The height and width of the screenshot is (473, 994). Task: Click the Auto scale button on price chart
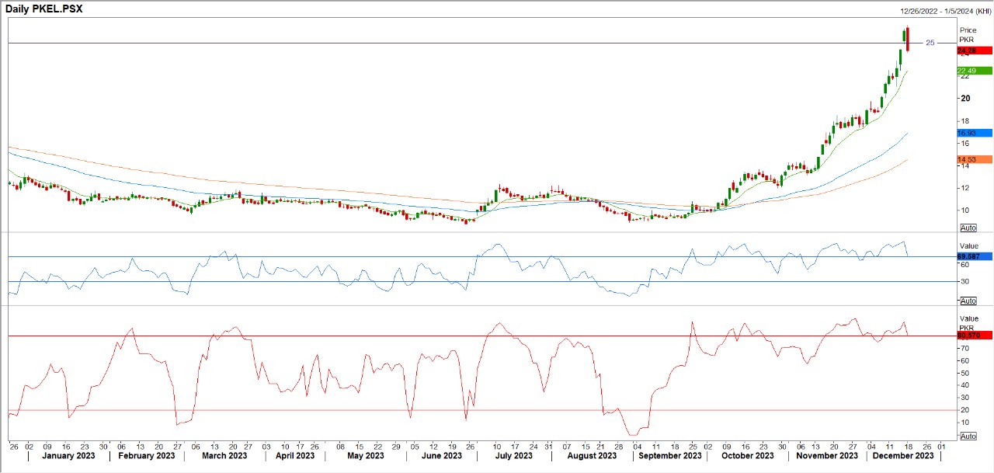point(968,228)
